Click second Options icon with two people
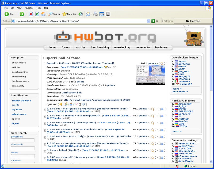This screenshot has width=214, height=169. pyautogui.click(x=66, y=104)
